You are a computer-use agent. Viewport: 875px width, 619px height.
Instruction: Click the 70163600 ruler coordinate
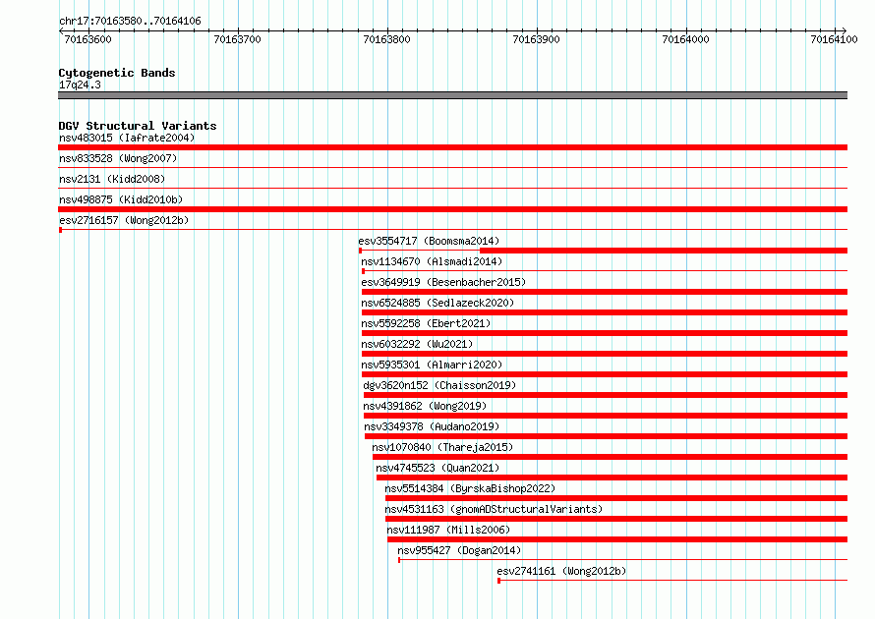coord(88,39)
